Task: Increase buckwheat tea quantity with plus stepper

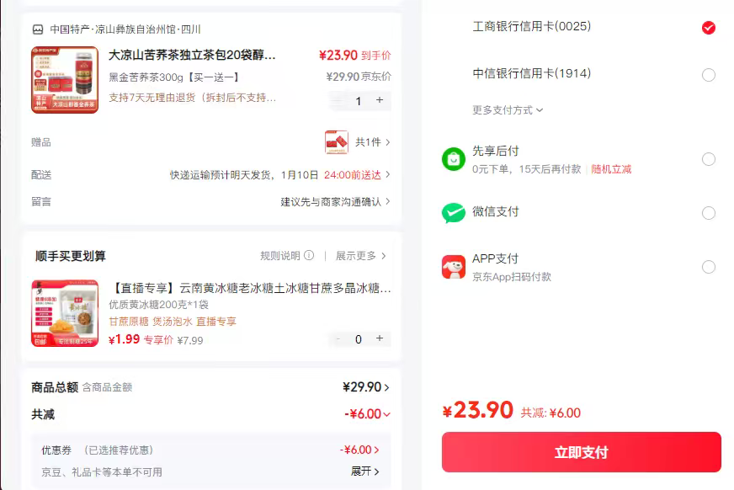Action: point(379,101)
